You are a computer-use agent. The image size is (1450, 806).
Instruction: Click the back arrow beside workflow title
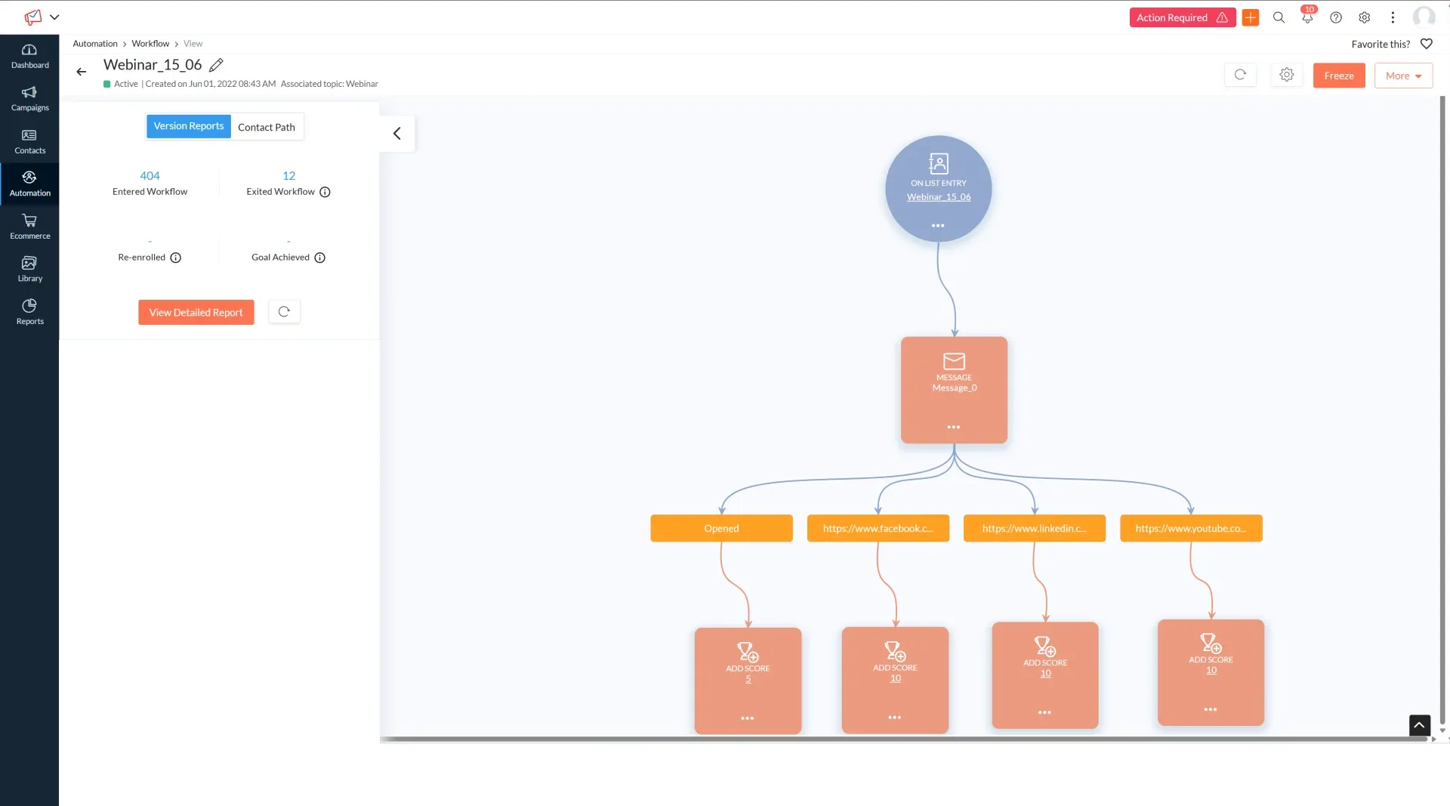(x=82, y=72)
